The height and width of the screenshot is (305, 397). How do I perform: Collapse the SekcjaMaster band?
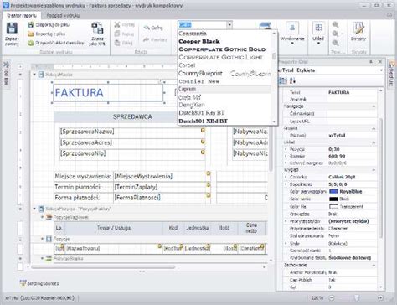pyautogui.click(x=34, y=75)
